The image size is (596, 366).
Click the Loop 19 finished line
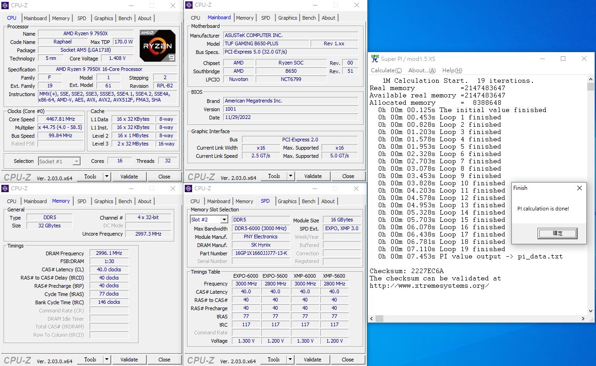(x=441, y=249)
